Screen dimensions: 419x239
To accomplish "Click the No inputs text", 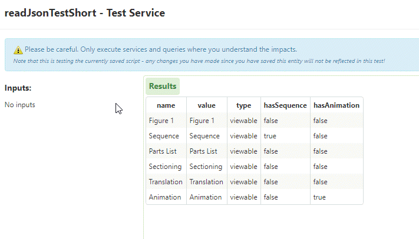I will click(20, 105).
